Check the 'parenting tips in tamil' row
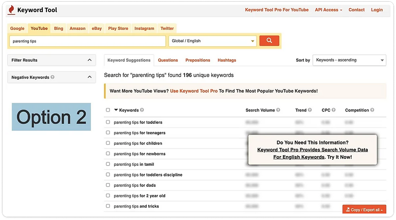396x220 pixels. click(x=108, y=164)
